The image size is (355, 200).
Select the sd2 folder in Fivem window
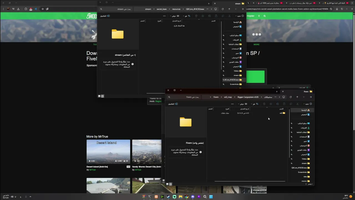point(282,113)
